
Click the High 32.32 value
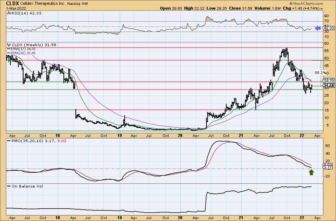195,8
